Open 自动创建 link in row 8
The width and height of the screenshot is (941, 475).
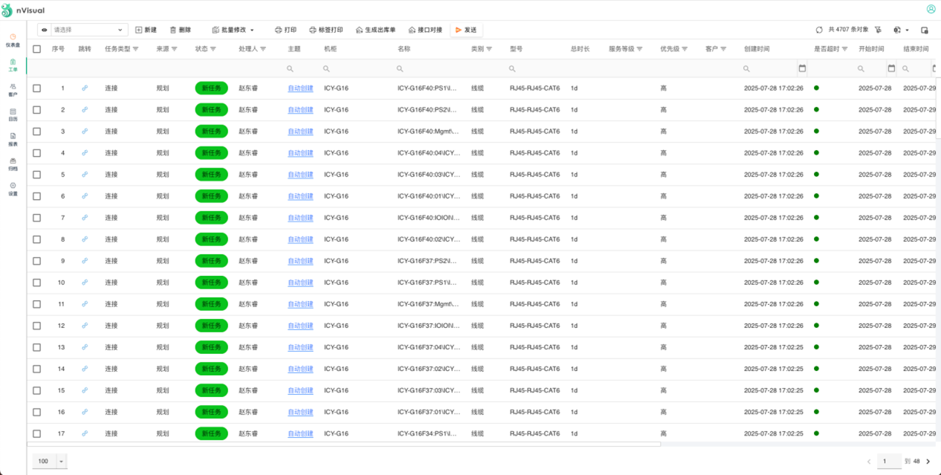(300, 239)
